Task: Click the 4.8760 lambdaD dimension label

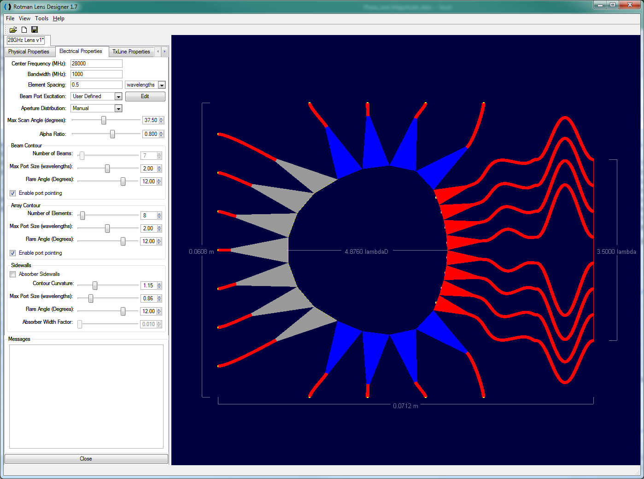Action: click(367, 251)
